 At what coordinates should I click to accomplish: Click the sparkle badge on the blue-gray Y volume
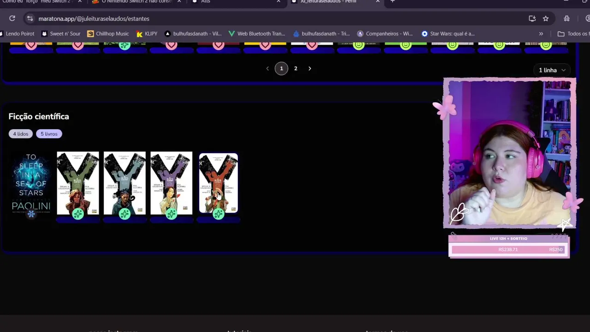click(x=124, y=214)
